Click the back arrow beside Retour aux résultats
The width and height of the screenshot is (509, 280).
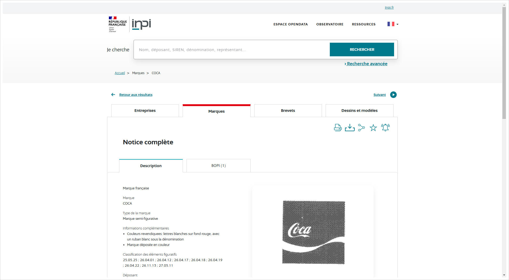[113, 95]
